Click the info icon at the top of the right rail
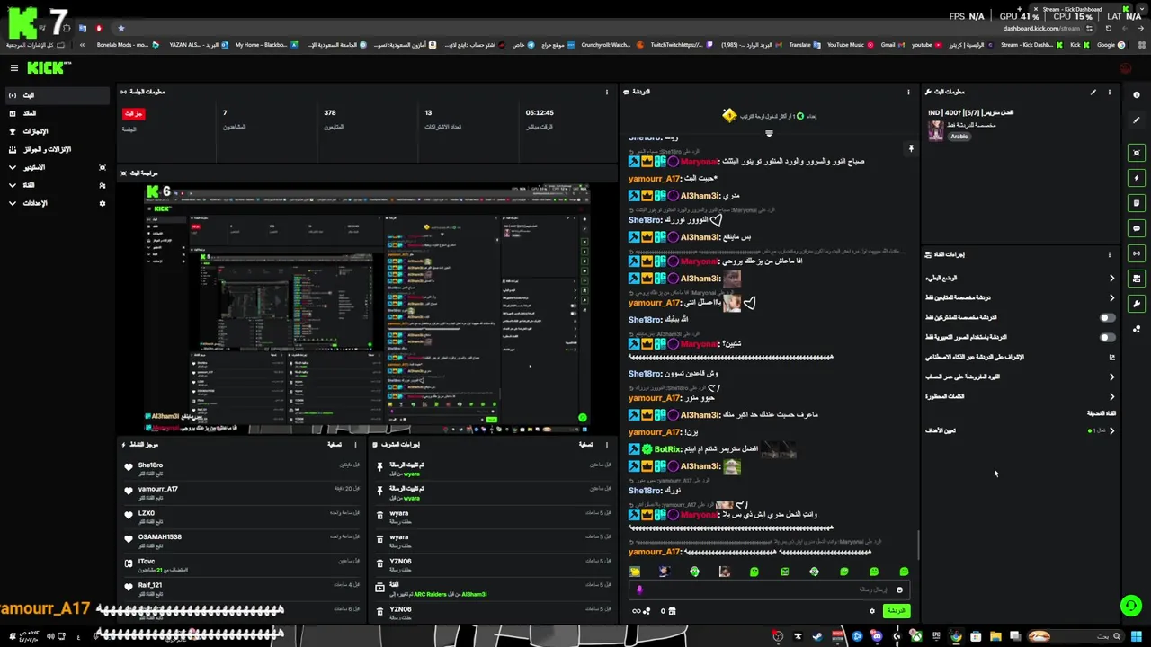 click(x=1138, y=95)
